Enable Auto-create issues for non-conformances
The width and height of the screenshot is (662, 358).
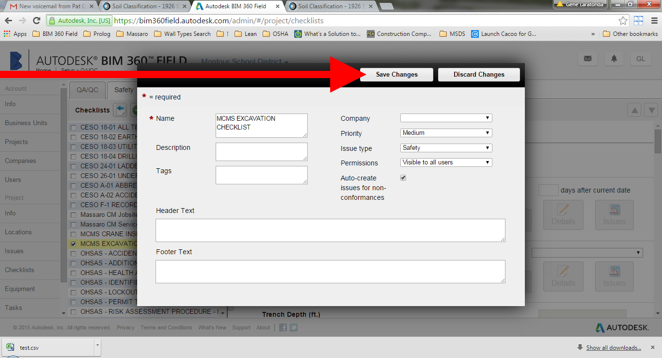(x=403, y=178)
